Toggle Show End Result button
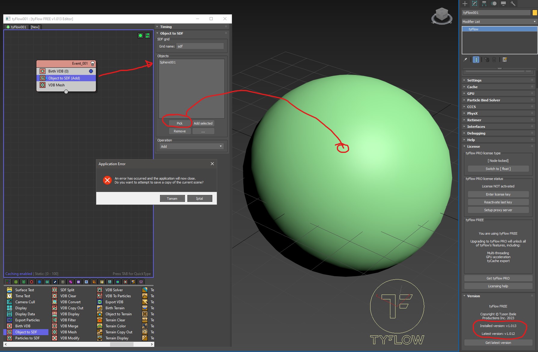Image resolution: width=538 pixels, height=352 pixels. point(476,60)
